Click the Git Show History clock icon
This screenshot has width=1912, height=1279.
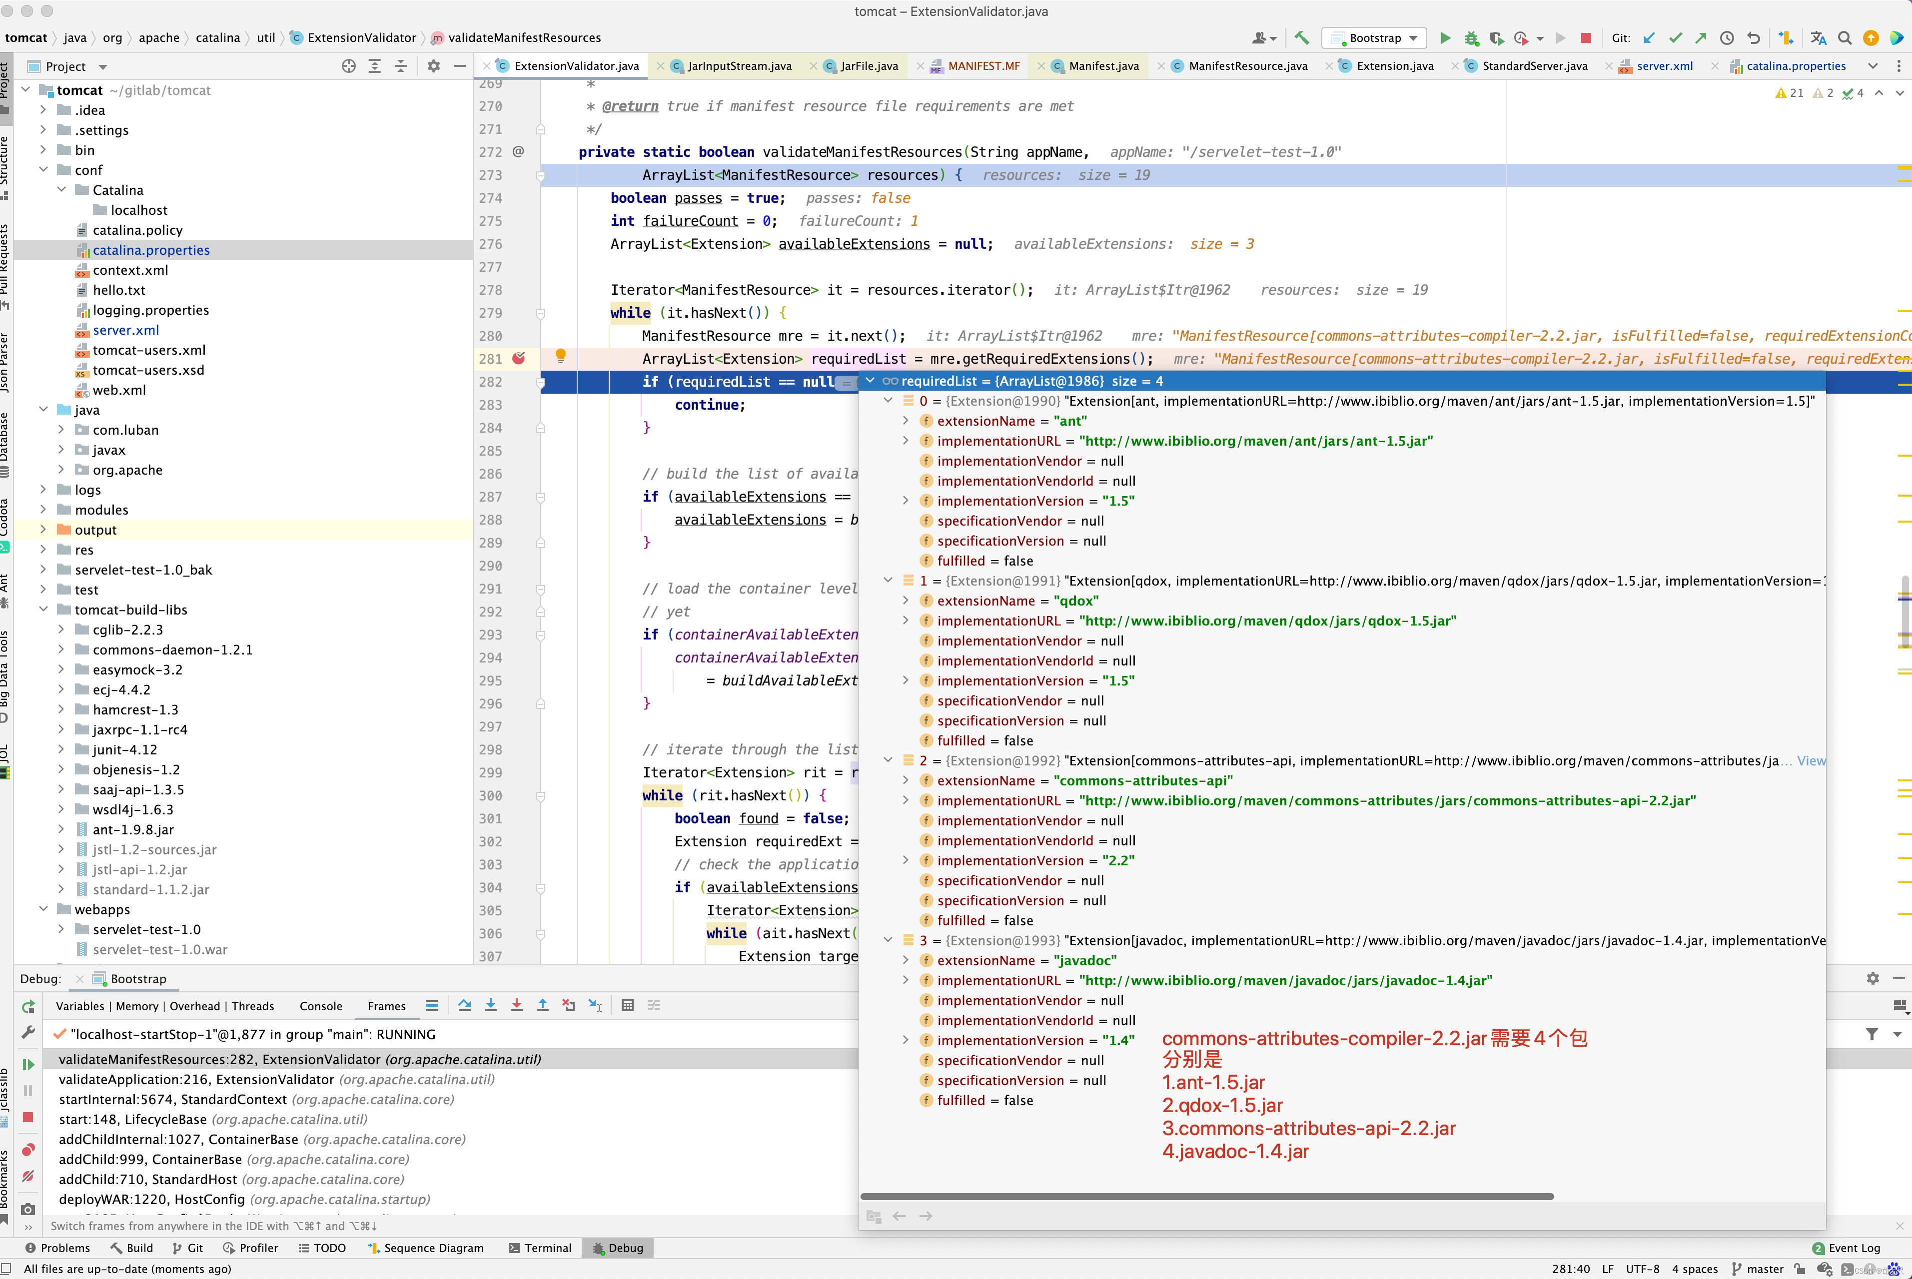pyautogui.click(x=1727, y=37)
